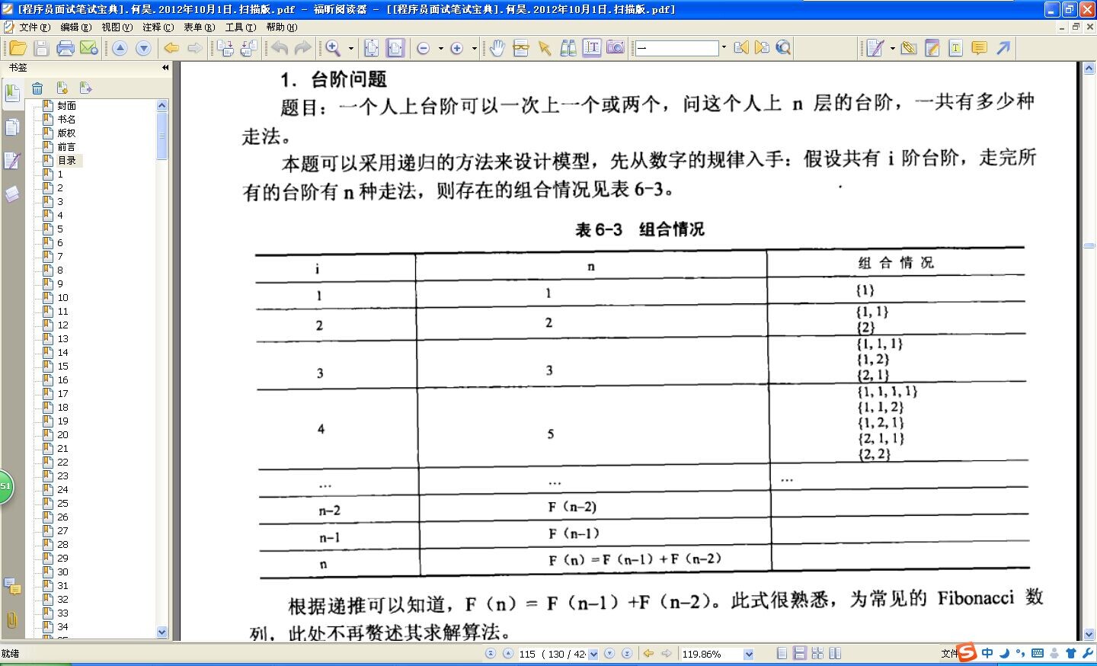Click bookmark list scrollbar thumb
This screenshot has width=1097, height=666.
tap(162, 136)
